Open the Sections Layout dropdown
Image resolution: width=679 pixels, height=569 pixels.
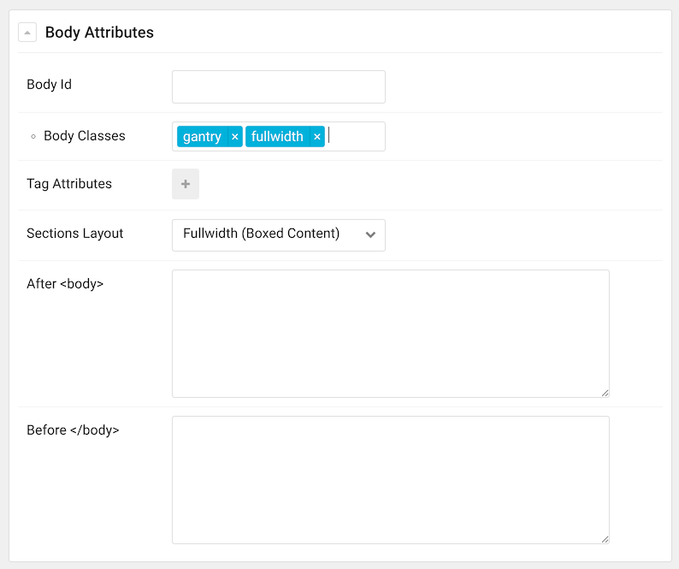click(x=279, y=235)
